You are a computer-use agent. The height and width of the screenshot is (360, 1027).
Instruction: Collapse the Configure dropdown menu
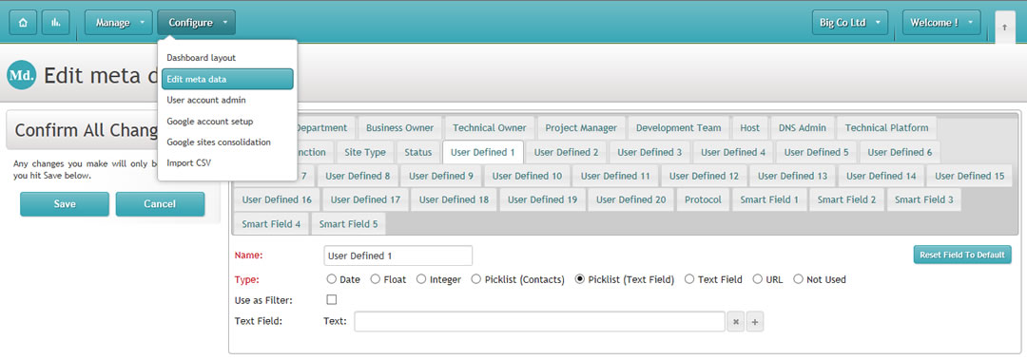pyautogui.click(x=196, y=22)
